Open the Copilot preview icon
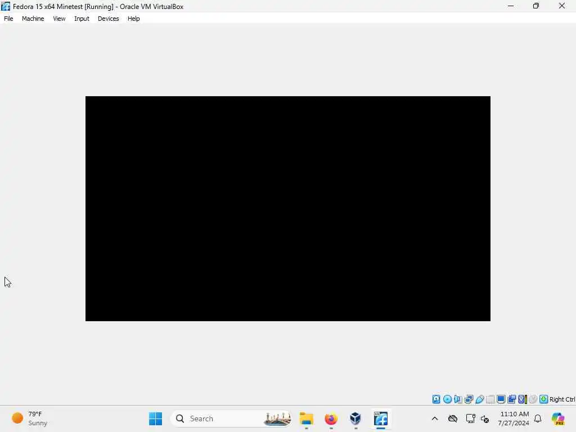Image resolution: width=576 pixels, height=432 pixels. pos(558,418)
